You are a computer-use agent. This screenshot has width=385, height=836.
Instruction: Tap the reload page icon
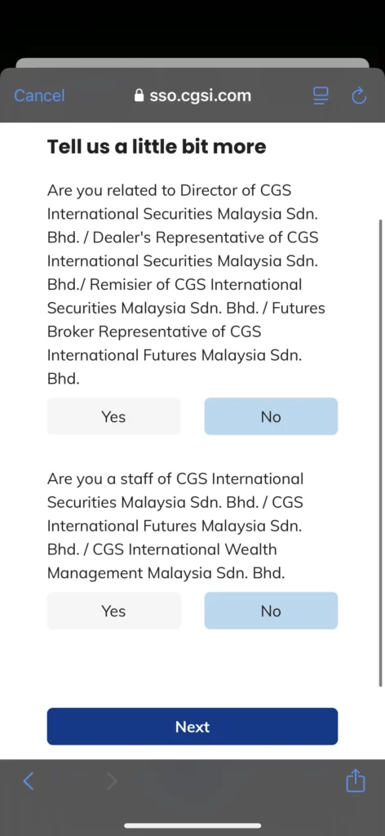tap(360, 96)
